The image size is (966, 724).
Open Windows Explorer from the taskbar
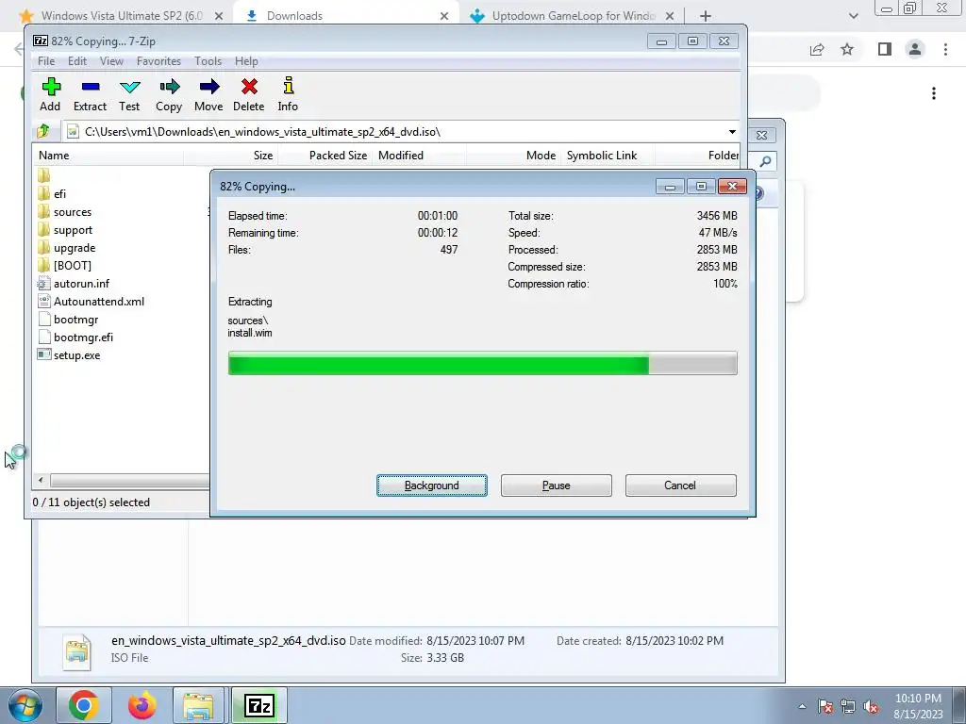point(198,705)
